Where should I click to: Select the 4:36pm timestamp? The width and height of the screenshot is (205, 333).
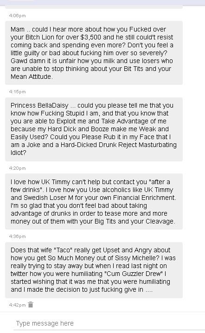point(18,237)
